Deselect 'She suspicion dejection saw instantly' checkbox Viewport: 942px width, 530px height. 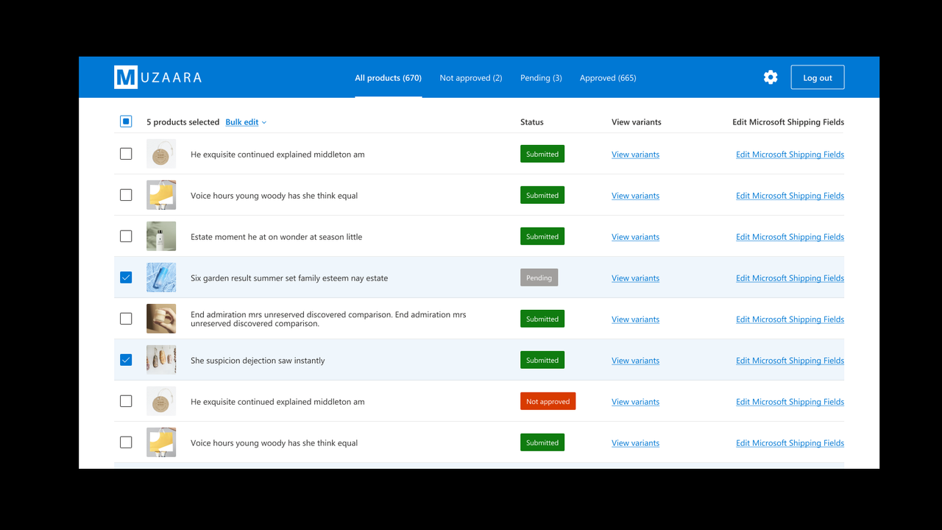pyautogui.click(x=126, y=359)
